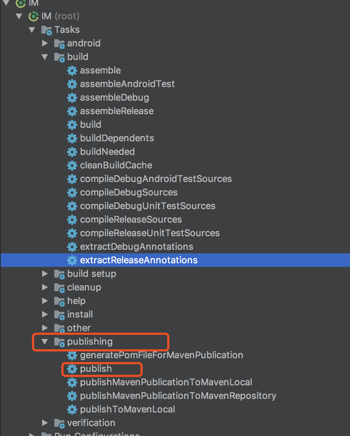Click the Tasks folder icon

pos(47,30)
